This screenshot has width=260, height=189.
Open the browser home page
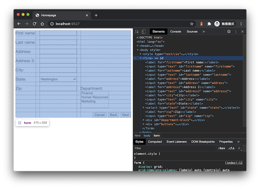point(42,24)
